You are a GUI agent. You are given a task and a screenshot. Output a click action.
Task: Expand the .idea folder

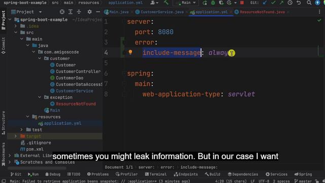click(16, 26)
